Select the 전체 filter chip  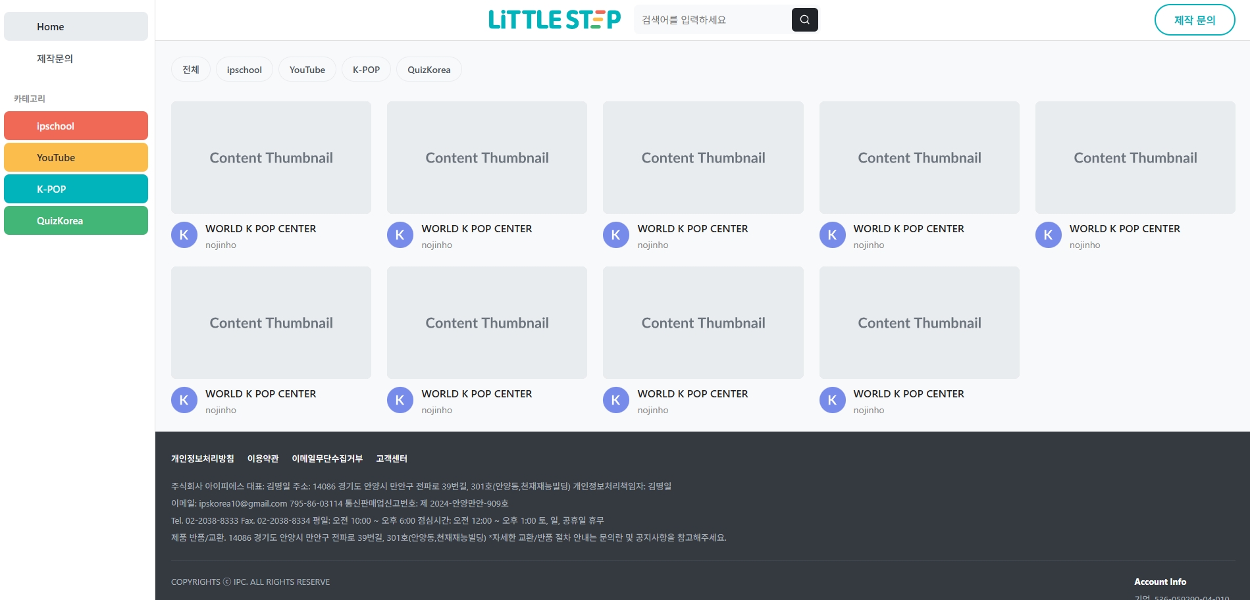(x=191, y=70)
